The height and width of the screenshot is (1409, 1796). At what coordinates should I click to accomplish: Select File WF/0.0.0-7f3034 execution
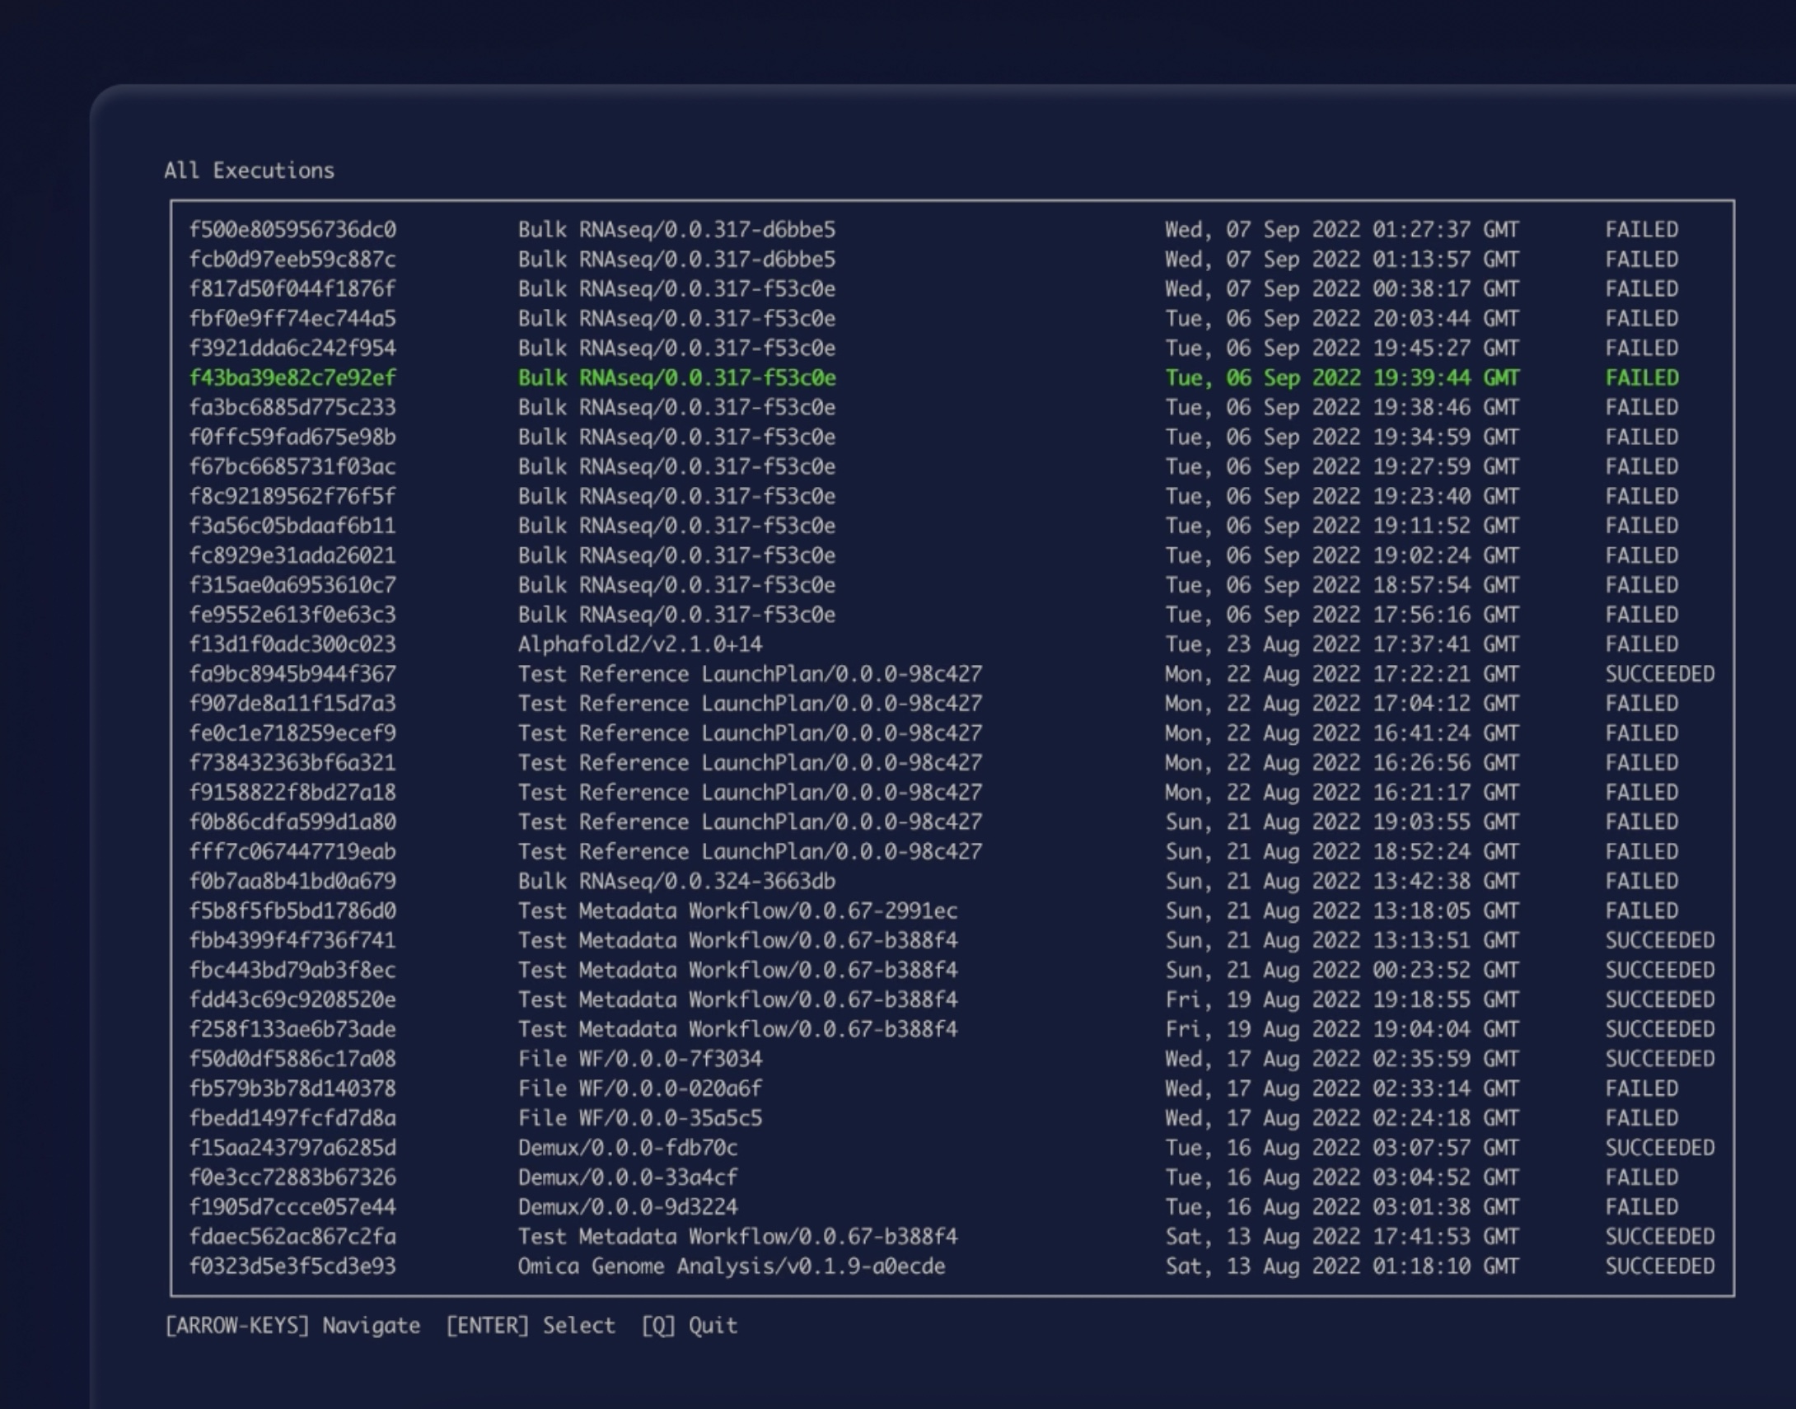click(640, 1059)
